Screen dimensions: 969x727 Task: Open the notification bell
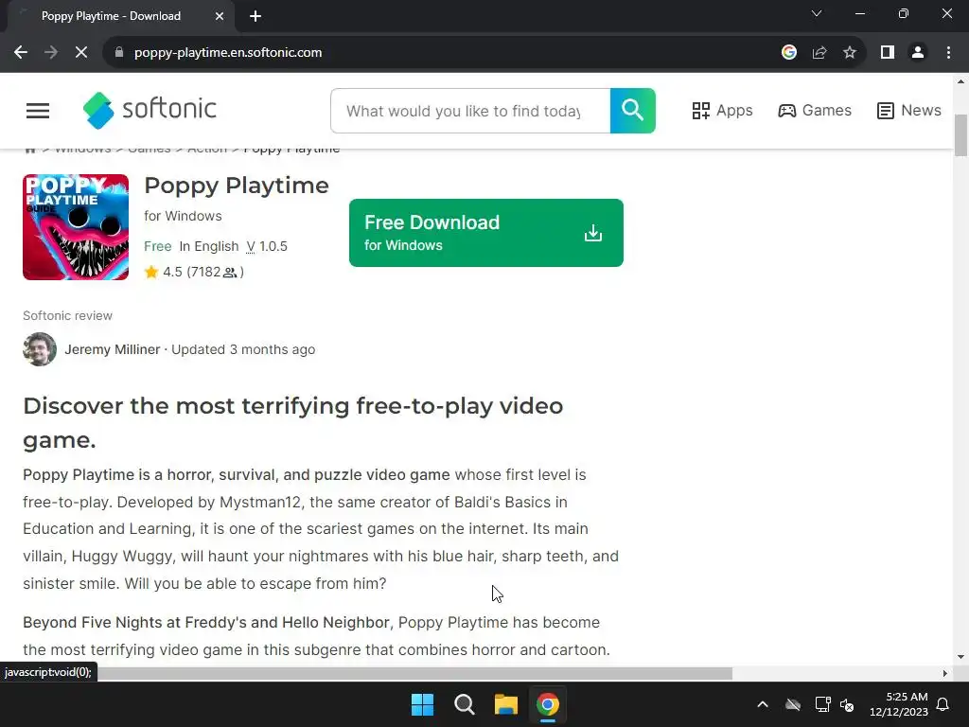(943, 704)
